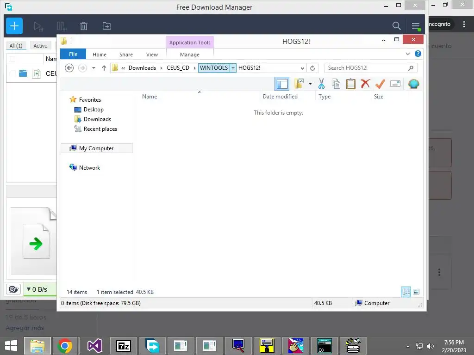Click Downloads in the address breadcrumb
Screen dimensions: 474x355
point(142,68)
